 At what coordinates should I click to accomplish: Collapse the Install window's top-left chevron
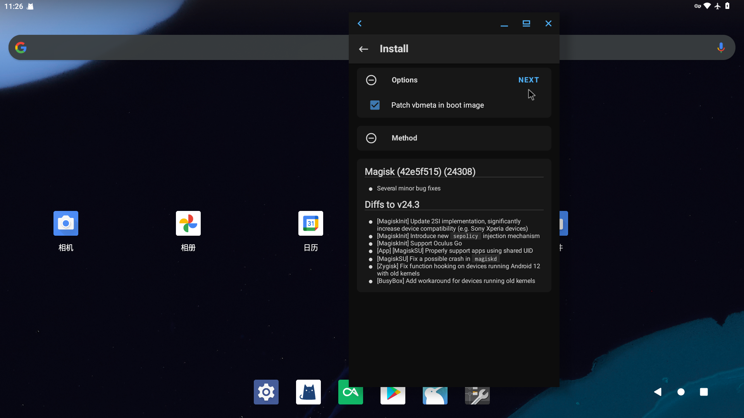click(360, 23)
